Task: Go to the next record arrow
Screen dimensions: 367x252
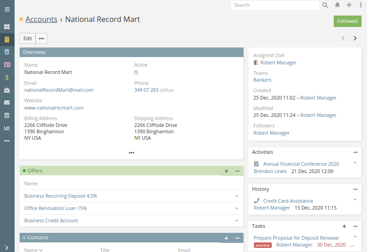Action: click(355, 38)
